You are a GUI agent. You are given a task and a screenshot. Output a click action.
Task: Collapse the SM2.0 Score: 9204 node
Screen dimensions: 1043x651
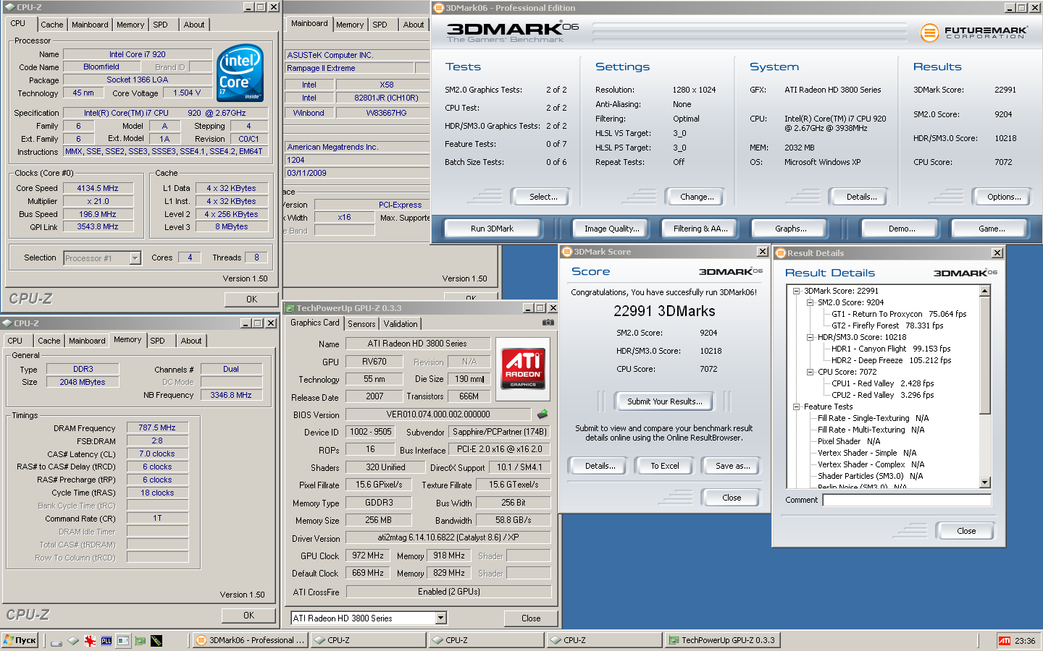(x=810, y=302)
